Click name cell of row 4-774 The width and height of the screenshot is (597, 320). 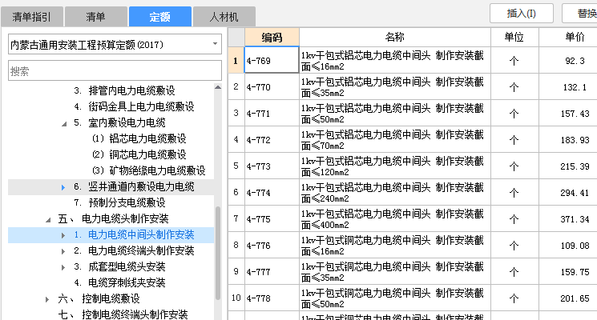(x=395, y=192)
